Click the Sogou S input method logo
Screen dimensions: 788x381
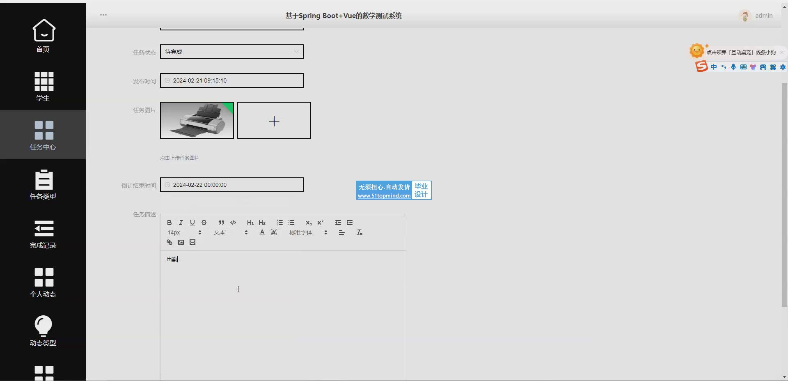pyautogui.click(x=701, y=66)
